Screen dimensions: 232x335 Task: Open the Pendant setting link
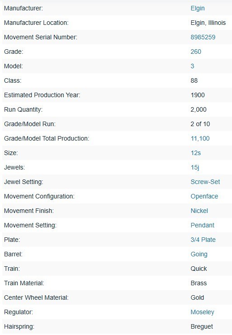203,225
